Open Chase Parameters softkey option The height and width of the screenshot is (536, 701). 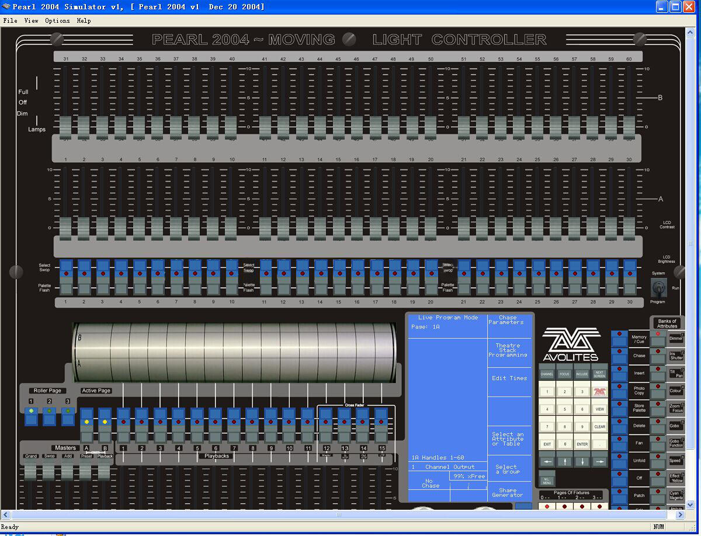point(506,321)
